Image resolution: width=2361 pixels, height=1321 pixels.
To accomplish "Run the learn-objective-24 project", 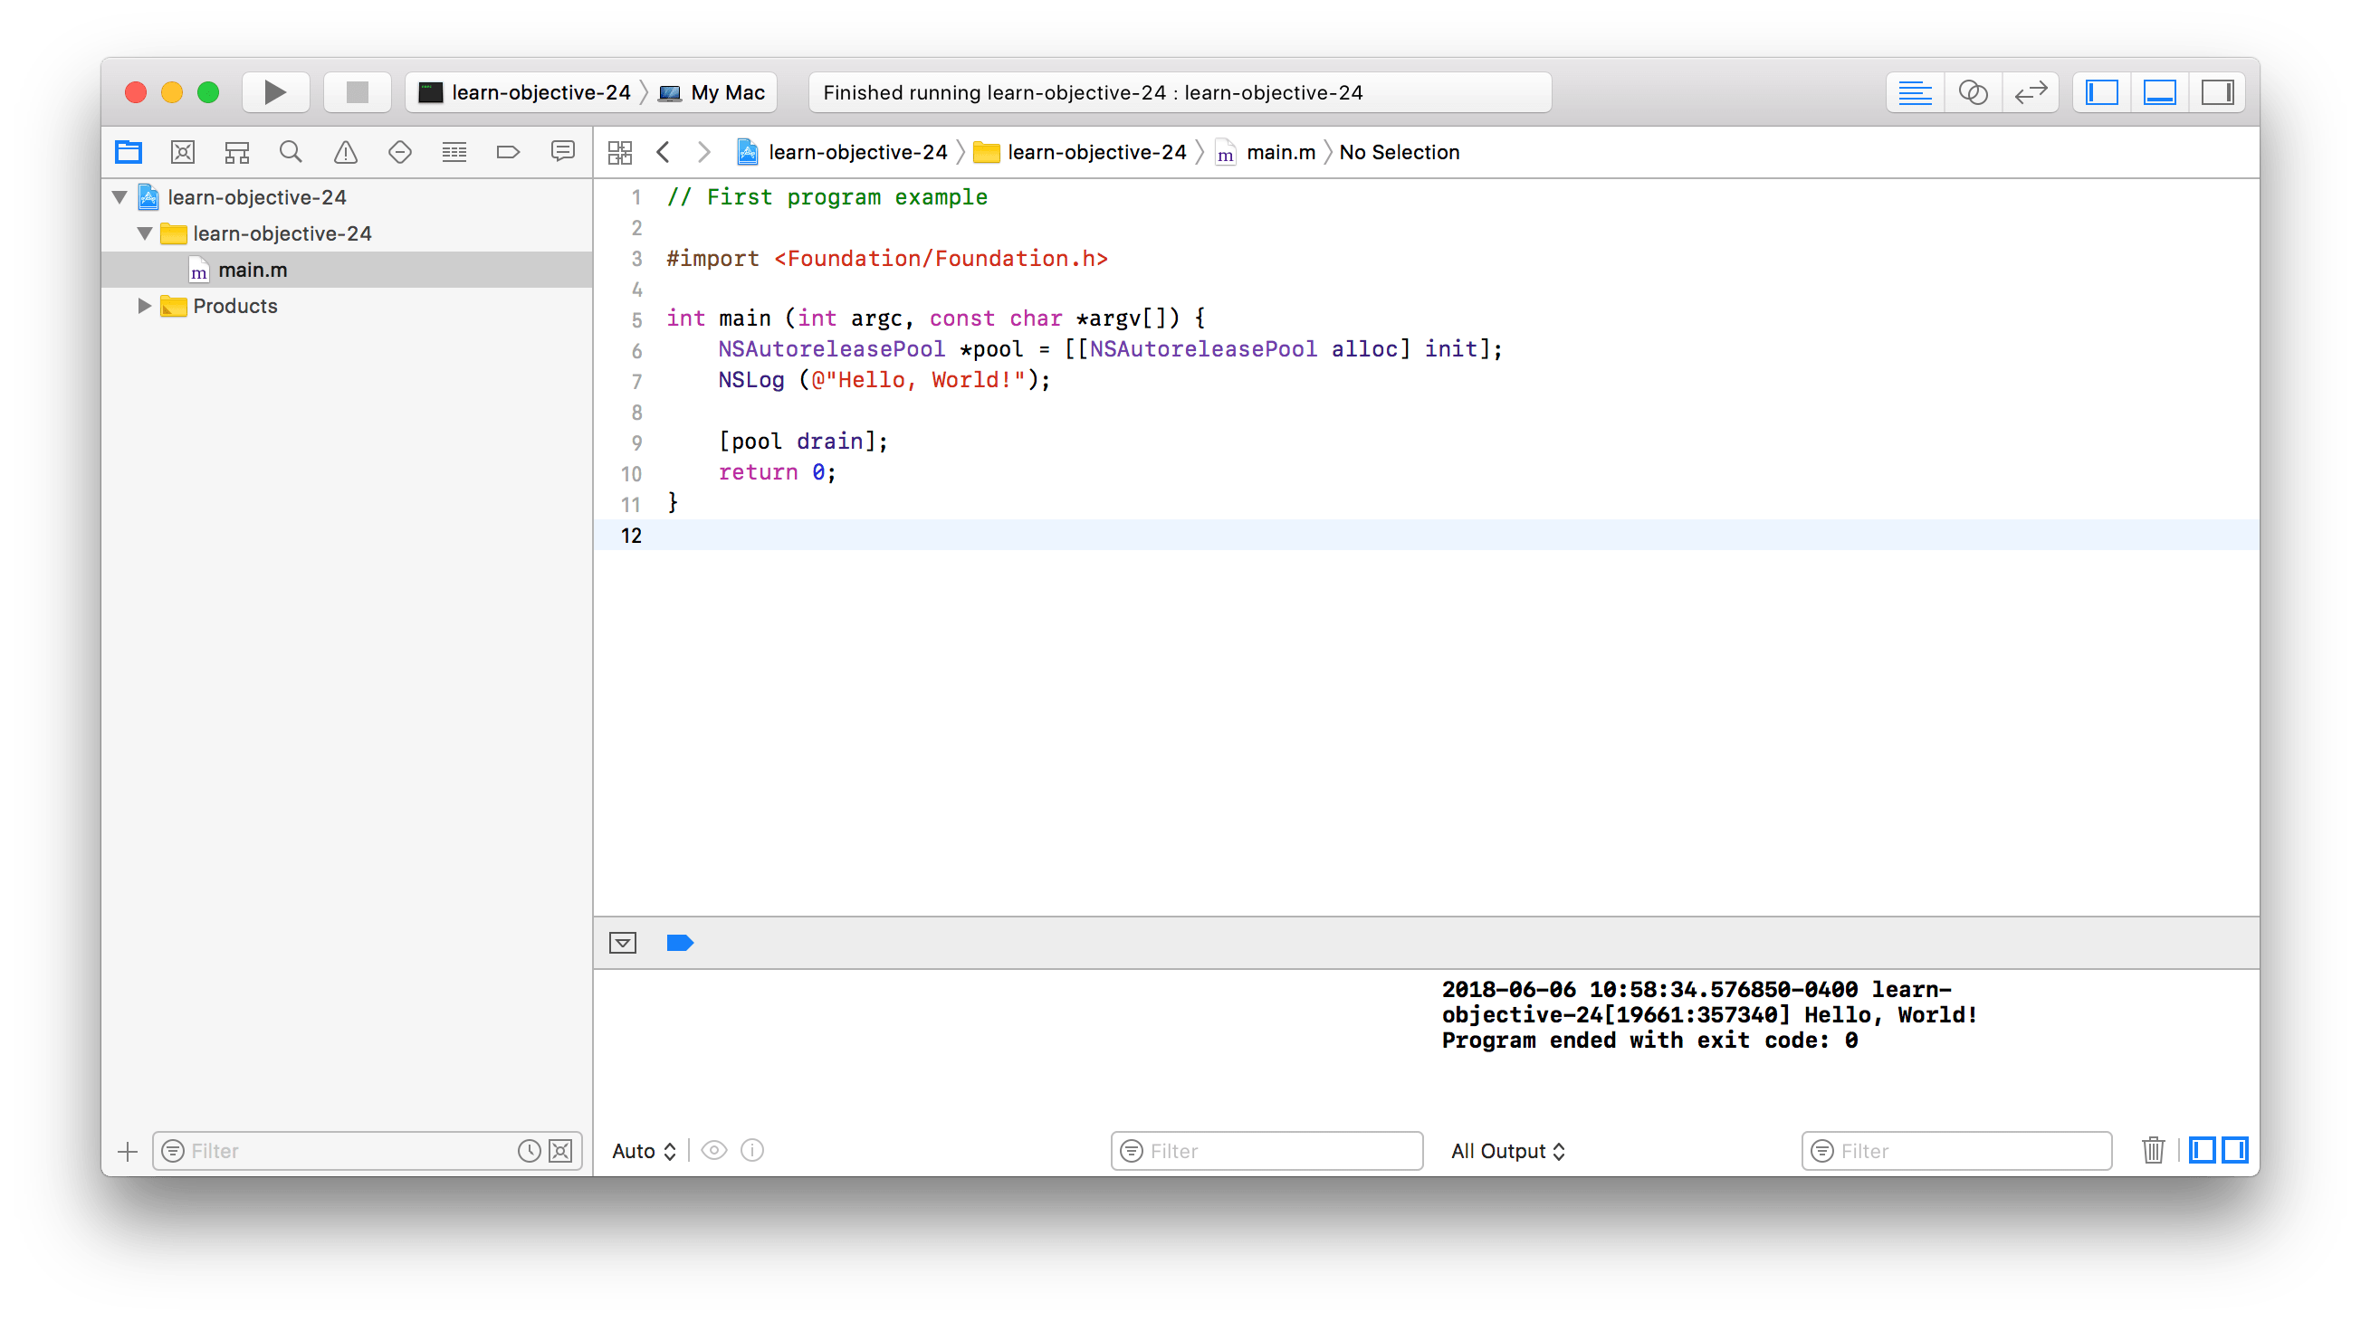I will tap(275, 91).
